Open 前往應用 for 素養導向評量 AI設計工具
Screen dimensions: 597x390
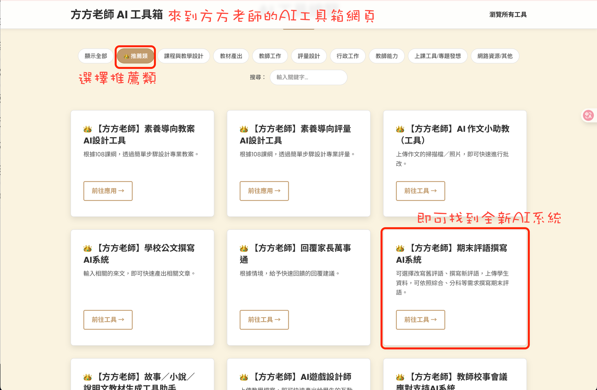(264, 191)
